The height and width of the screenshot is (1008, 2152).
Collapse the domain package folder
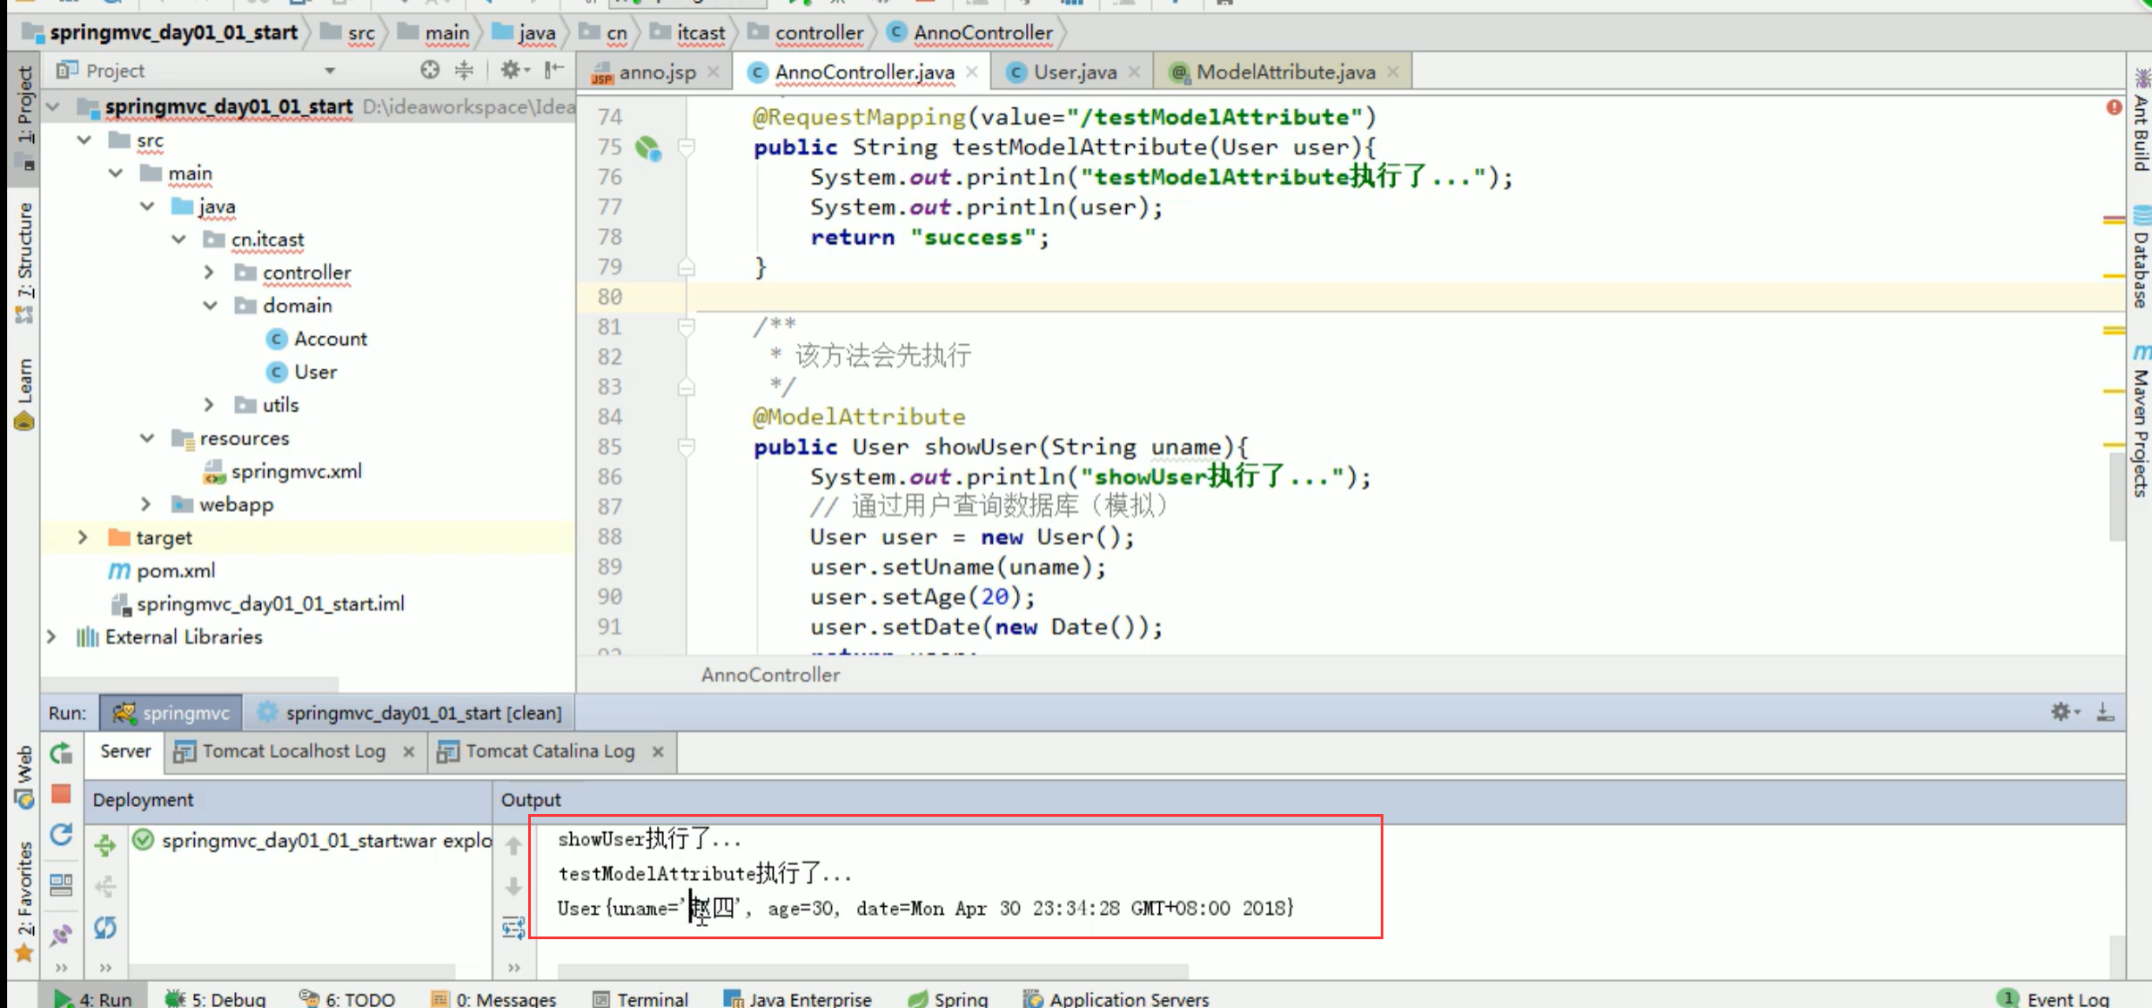coord(210,306)
